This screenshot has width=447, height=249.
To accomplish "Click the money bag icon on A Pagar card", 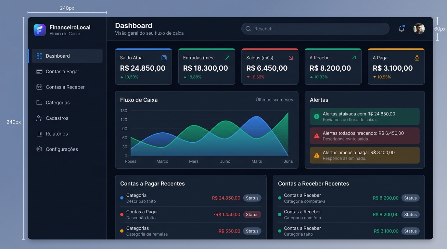I will 417,58.
